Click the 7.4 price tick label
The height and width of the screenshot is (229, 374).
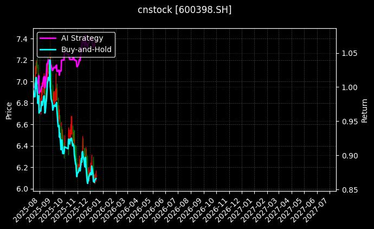tap(22, 39)
